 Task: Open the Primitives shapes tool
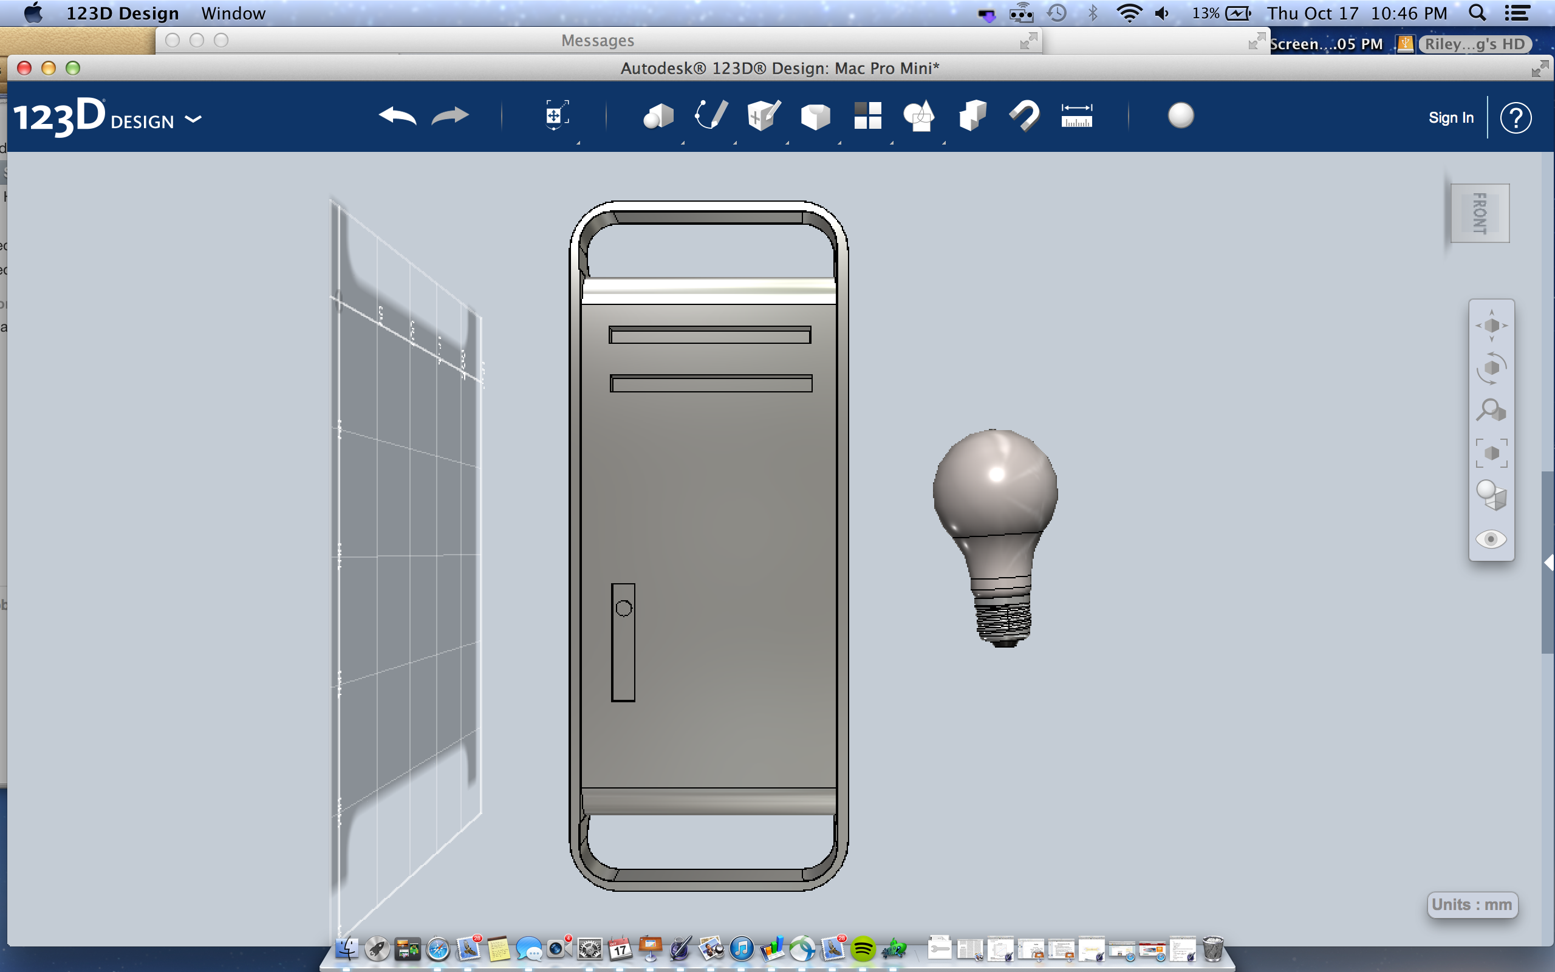pos(658,117)
